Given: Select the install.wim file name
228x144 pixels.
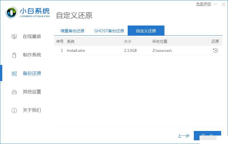Looking at the screenshot, I should 76,50.
